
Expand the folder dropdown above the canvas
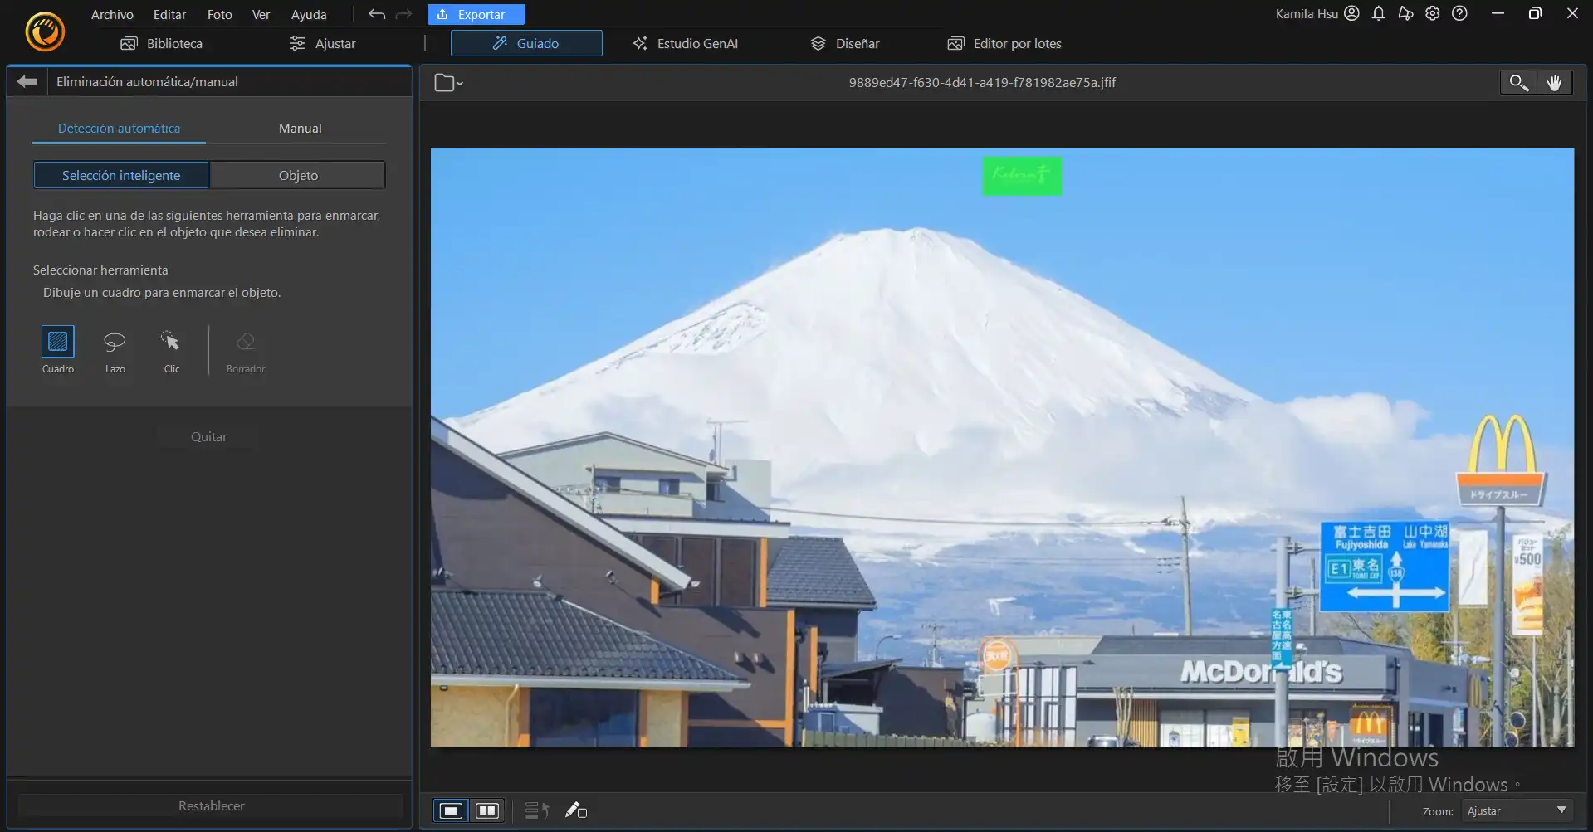point(447,82)
